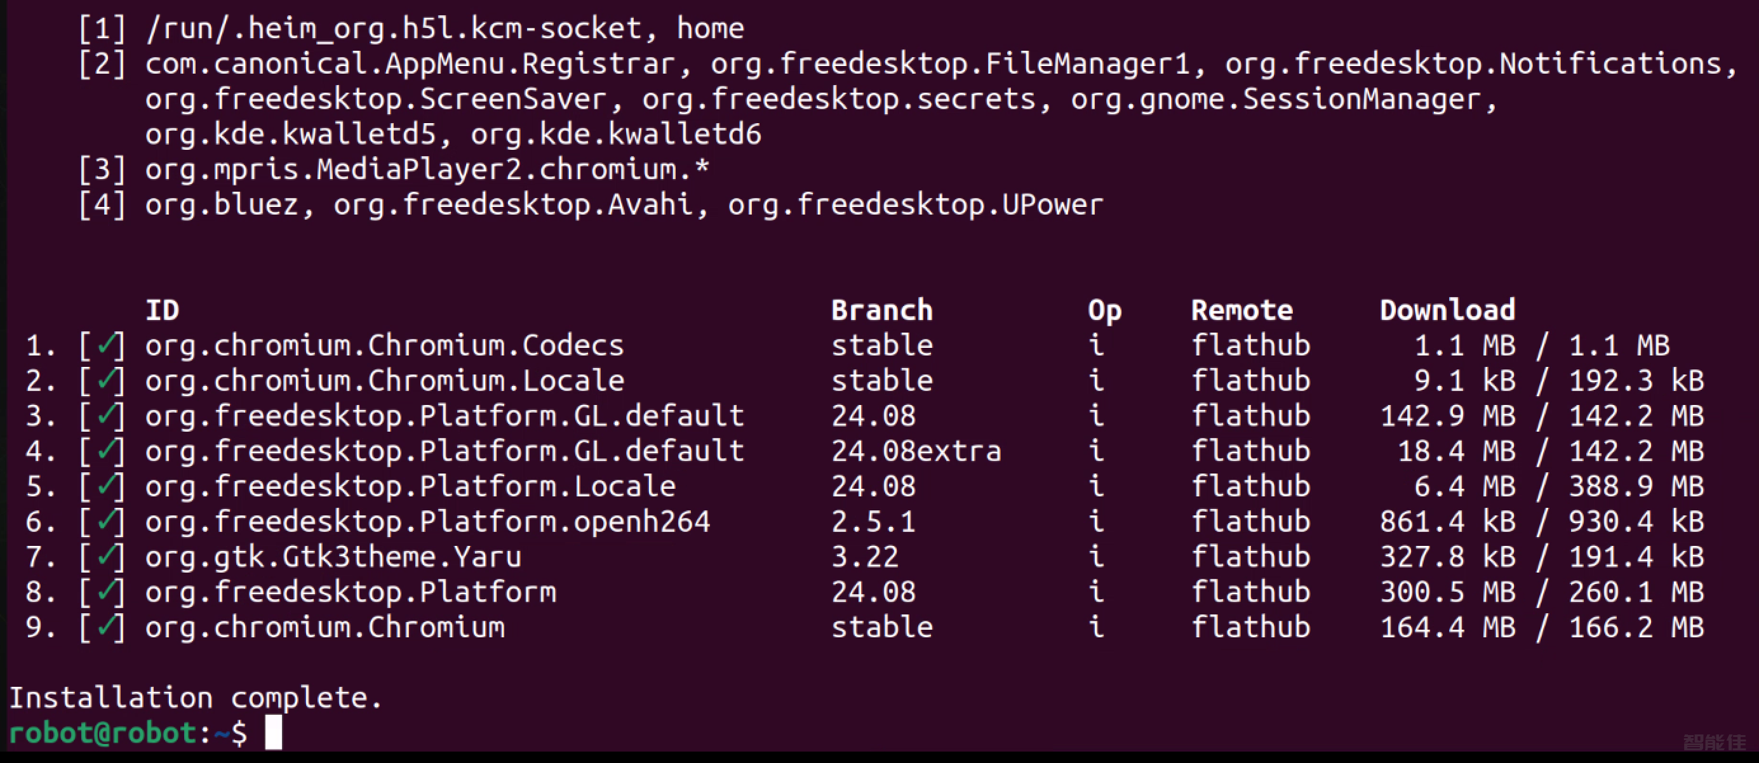This screenshot has height=763, width=1759.
Task: Click the robot@robot prompt text
Action: tap(102, 733)
